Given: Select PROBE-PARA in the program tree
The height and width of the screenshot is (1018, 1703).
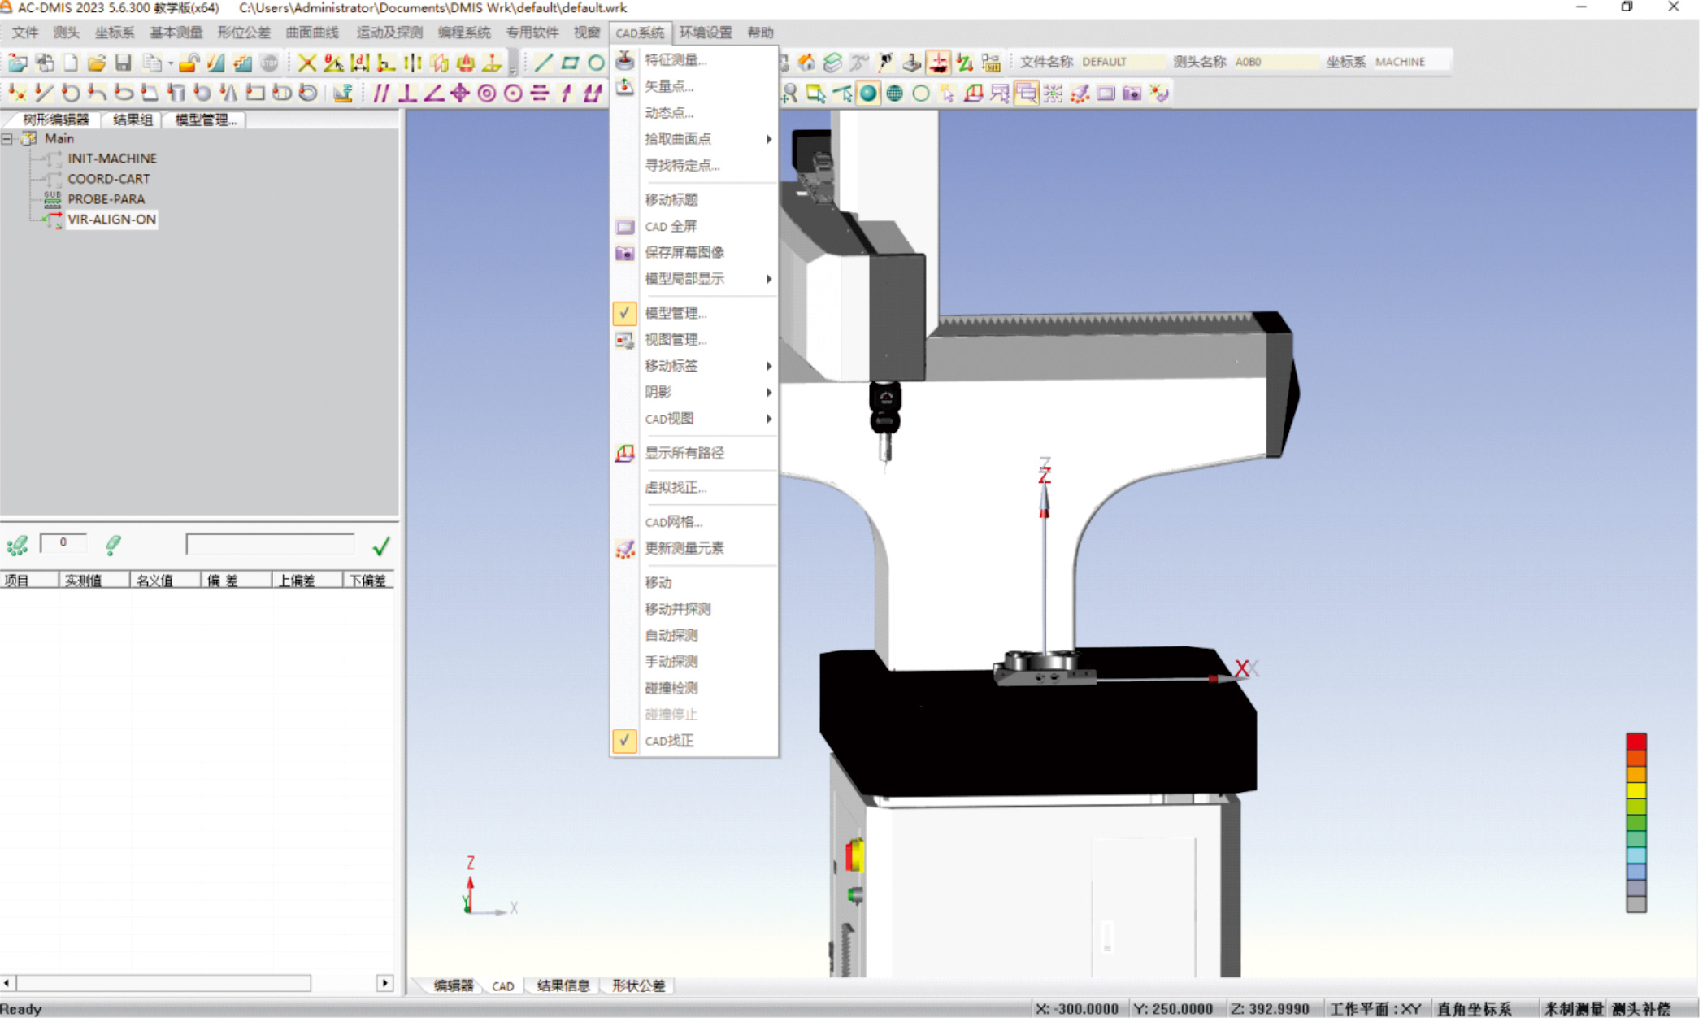Looking at the screenshot, I should click(106, 199).
